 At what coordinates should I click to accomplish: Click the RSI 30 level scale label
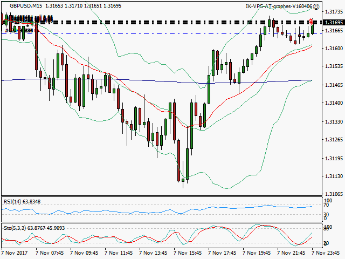[326, 215]
